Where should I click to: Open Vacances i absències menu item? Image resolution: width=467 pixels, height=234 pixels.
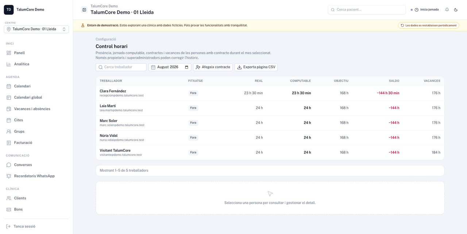36,109
